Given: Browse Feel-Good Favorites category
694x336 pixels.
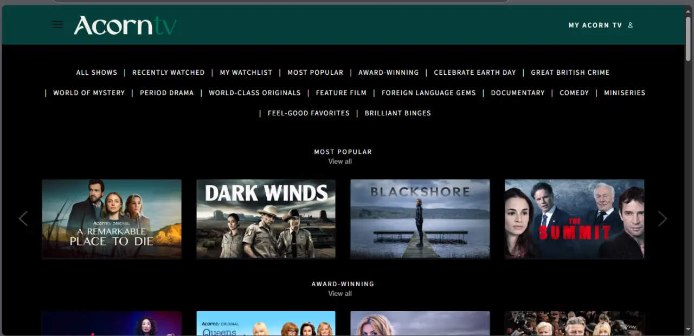Looking at the screenshot, I should (x=309, y=113).
